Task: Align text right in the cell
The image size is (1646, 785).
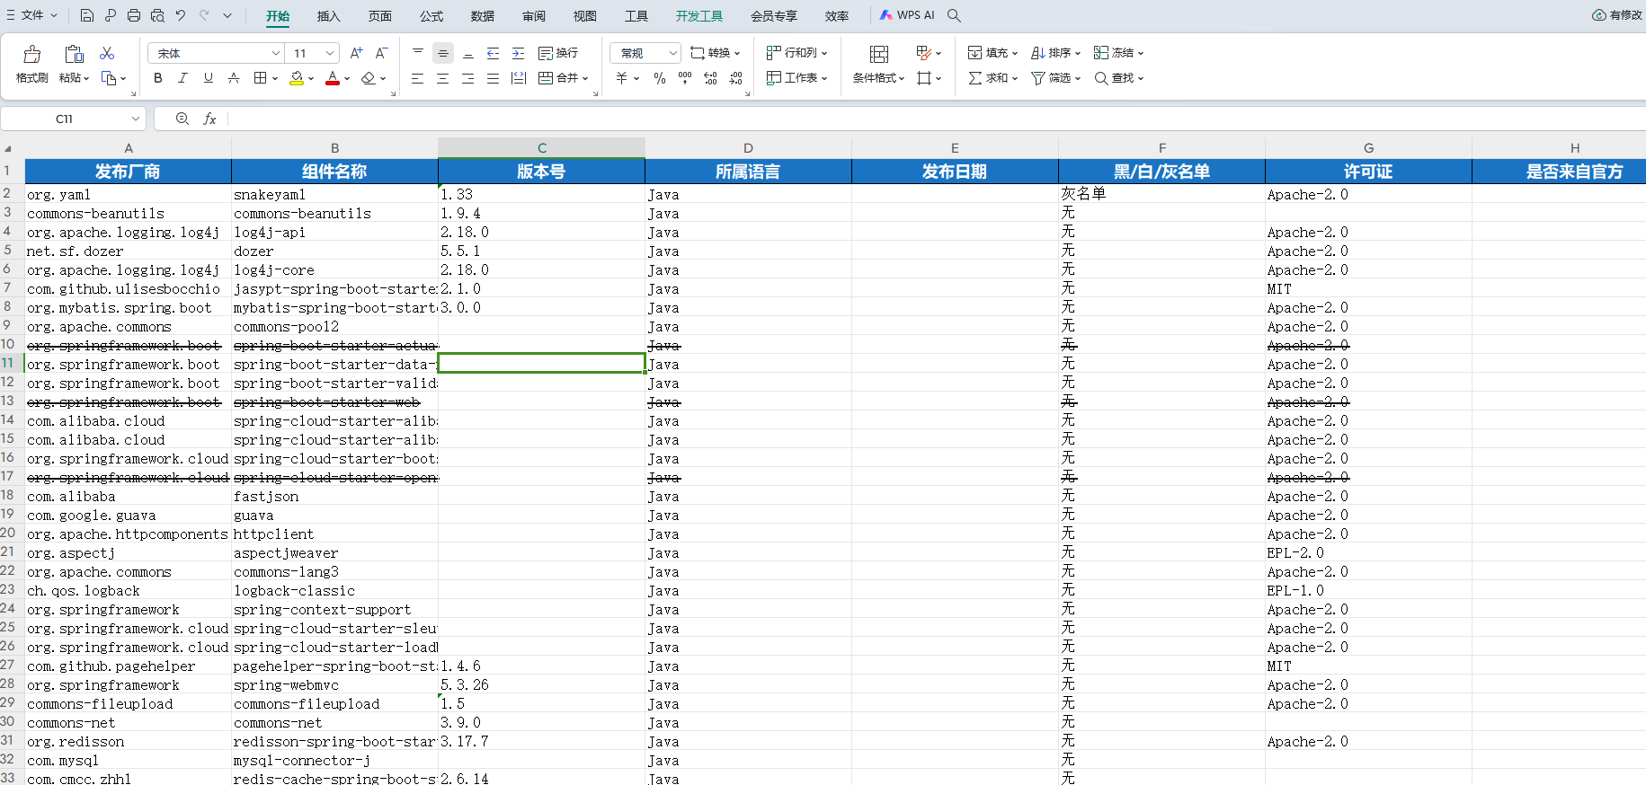Action: coord(467,78)
